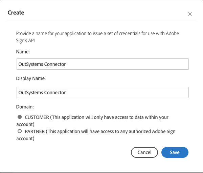This screenshot has width=203, height=173.
Task: Close the Create dialog with the X
Action: point(190,14)
